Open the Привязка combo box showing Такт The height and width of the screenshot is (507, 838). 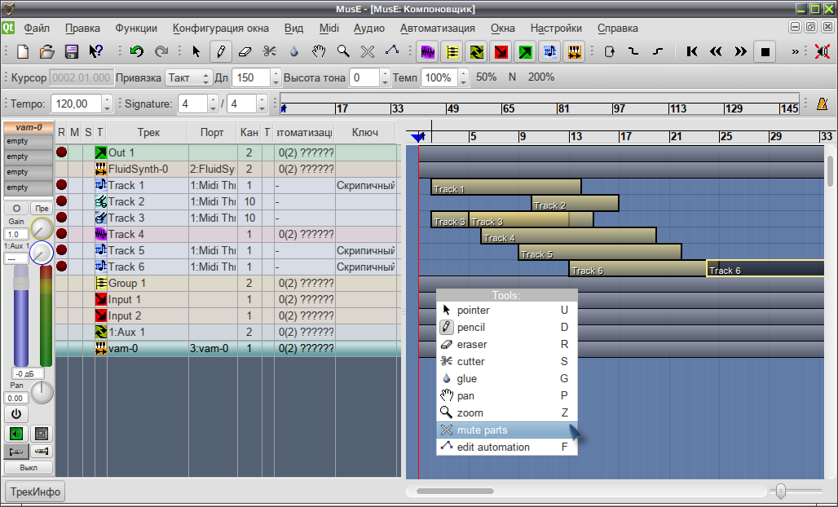point(188,78)
